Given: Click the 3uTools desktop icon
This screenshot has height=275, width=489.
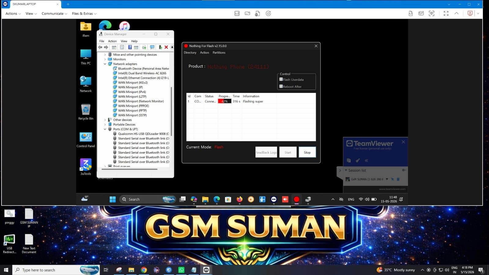Looking at the screenshot, I should pyautogui.click(x=86, y=167).
